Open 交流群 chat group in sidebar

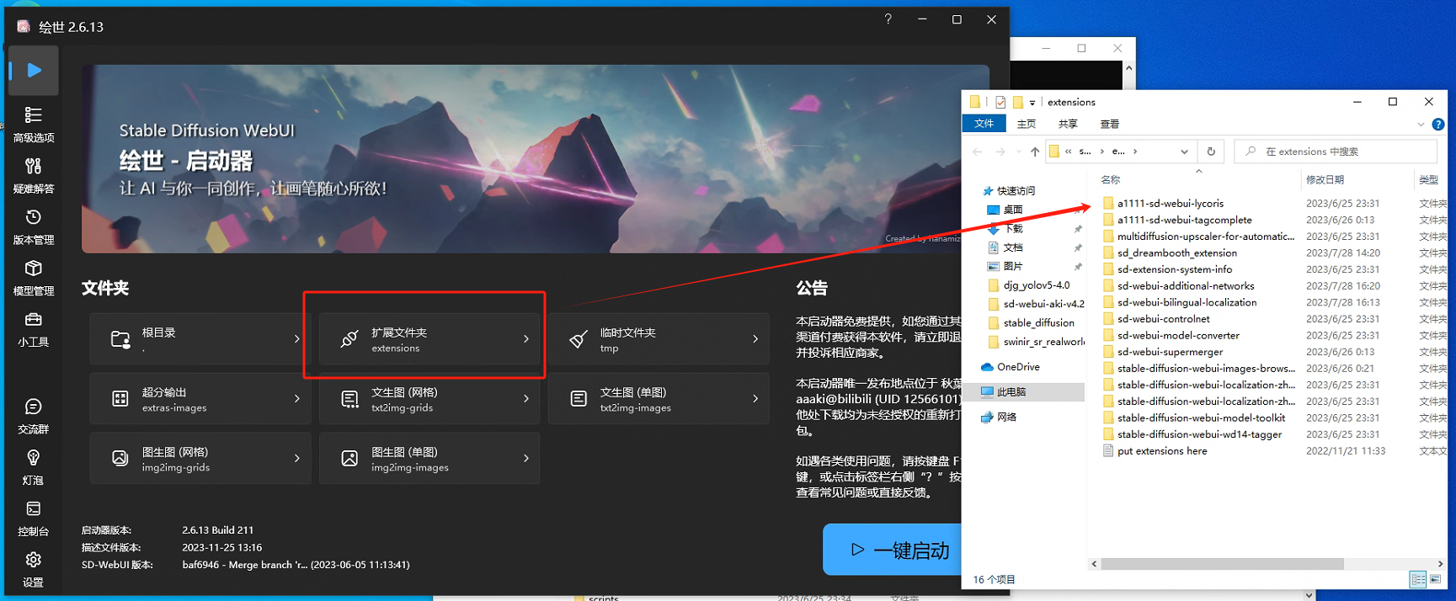pyautogui.click(x=34, y=416)
